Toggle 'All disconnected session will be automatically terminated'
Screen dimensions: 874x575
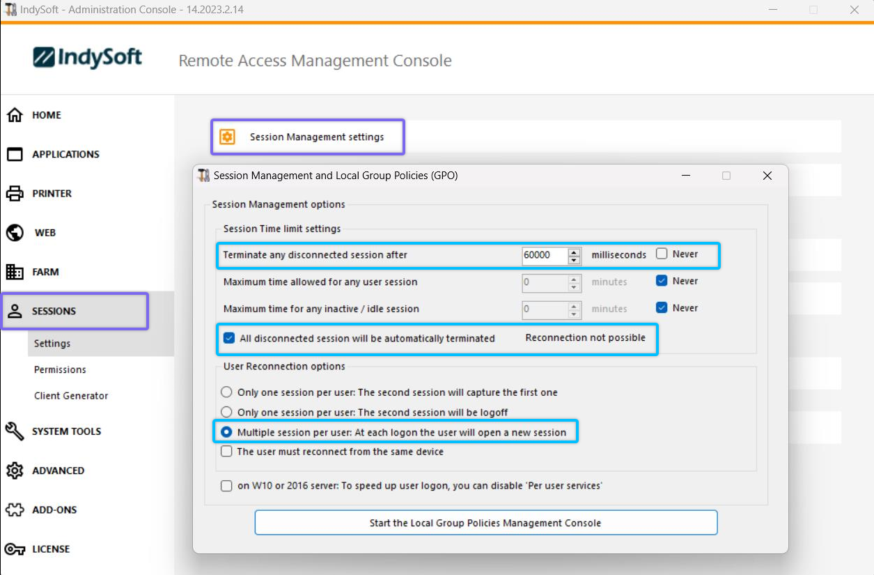point(229,339)
